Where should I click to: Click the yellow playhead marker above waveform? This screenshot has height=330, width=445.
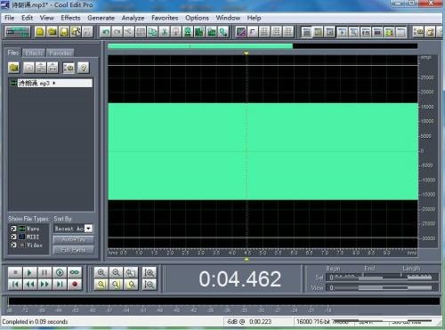point(247,53)
